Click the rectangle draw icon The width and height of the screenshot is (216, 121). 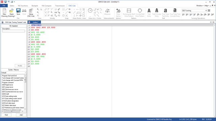84,16
